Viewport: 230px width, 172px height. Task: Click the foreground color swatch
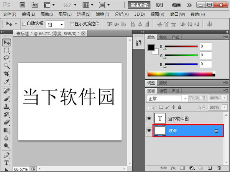151,48
